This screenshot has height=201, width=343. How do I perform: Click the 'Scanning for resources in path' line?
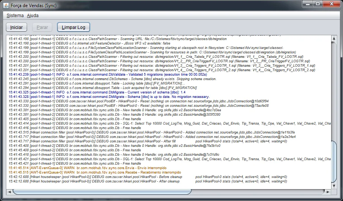point(152,52)
